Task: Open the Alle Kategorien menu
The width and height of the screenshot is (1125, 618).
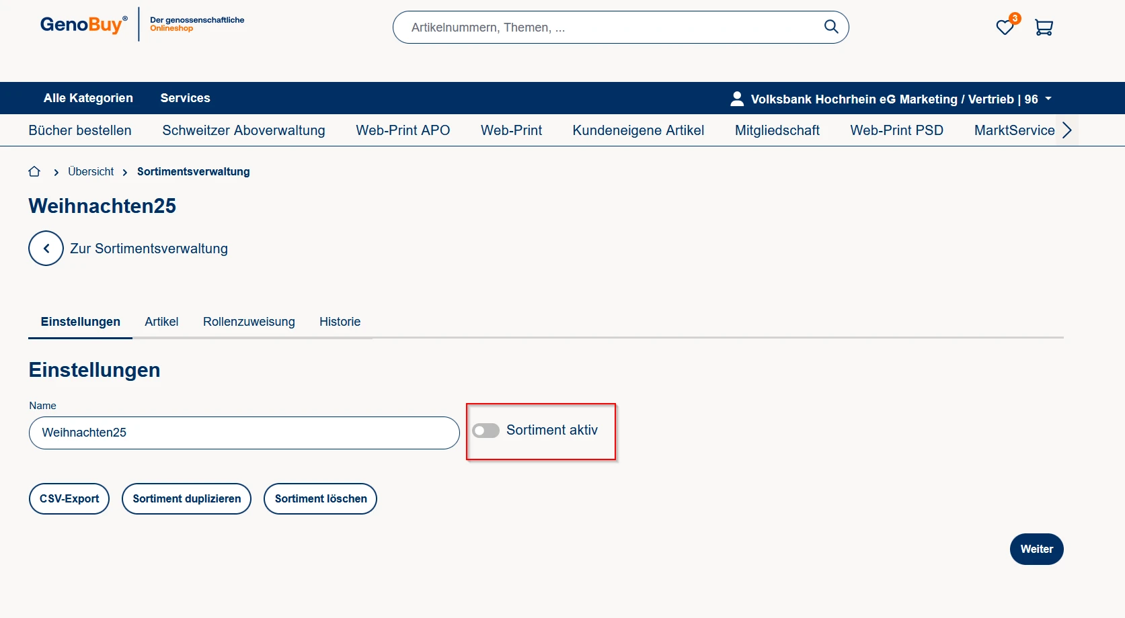Action: (x=88, y=98)
